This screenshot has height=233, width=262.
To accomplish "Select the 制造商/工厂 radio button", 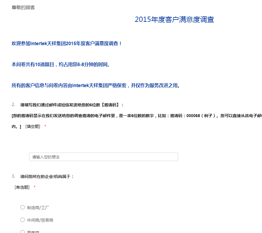I will click(22, 207).
